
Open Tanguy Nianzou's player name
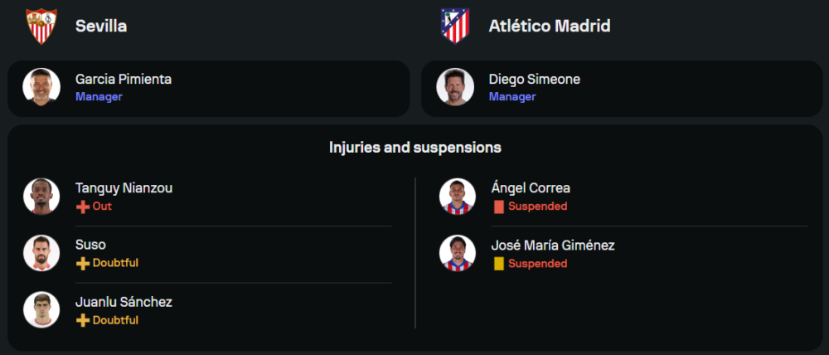tap(124, 188)
